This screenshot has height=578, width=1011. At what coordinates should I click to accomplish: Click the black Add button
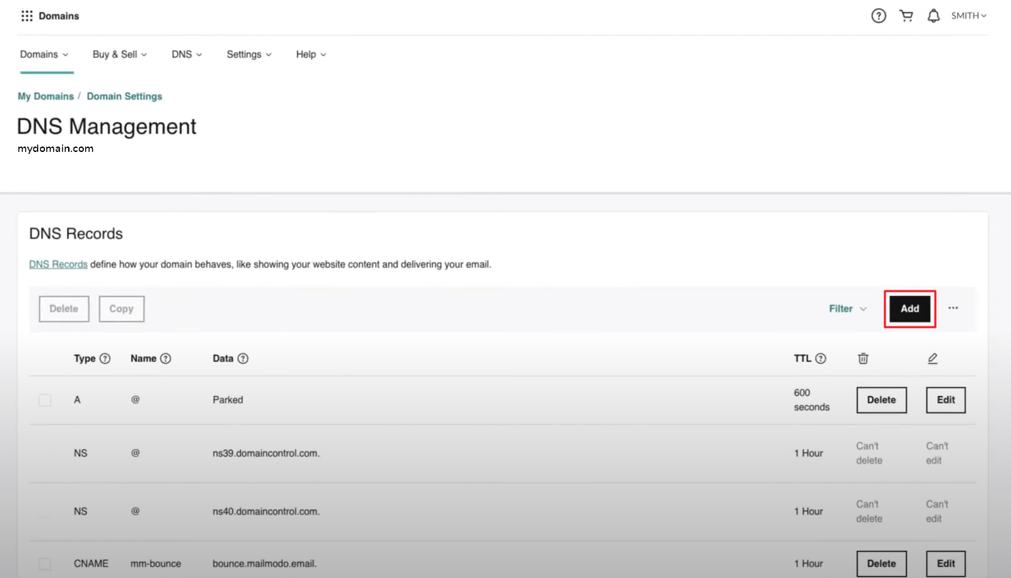click(909, 309)
